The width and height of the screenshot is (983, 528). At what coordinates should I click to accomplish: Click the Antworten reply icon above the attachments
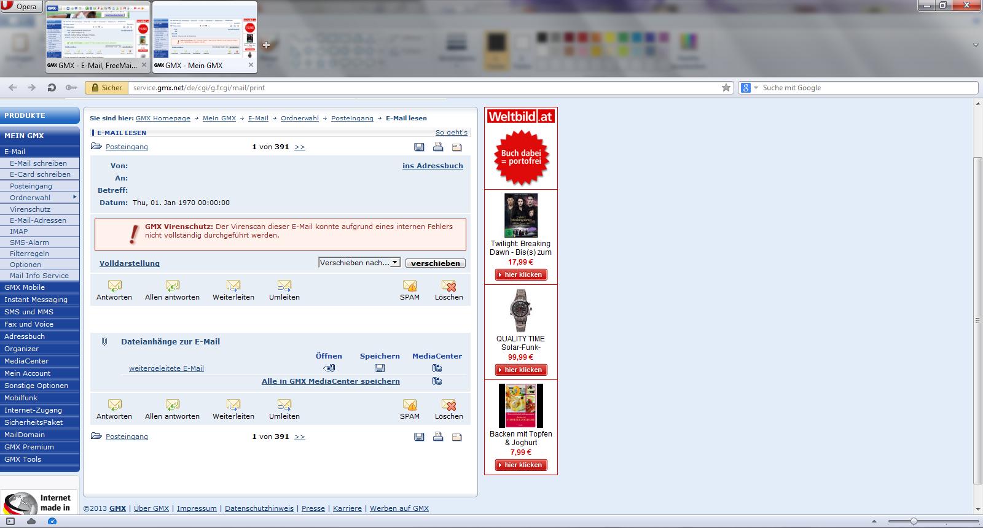[x=115, y=285]
